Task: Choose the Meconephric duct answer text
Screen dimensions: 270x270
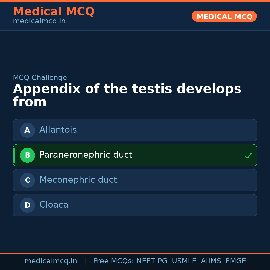Action: click(78, 180)
